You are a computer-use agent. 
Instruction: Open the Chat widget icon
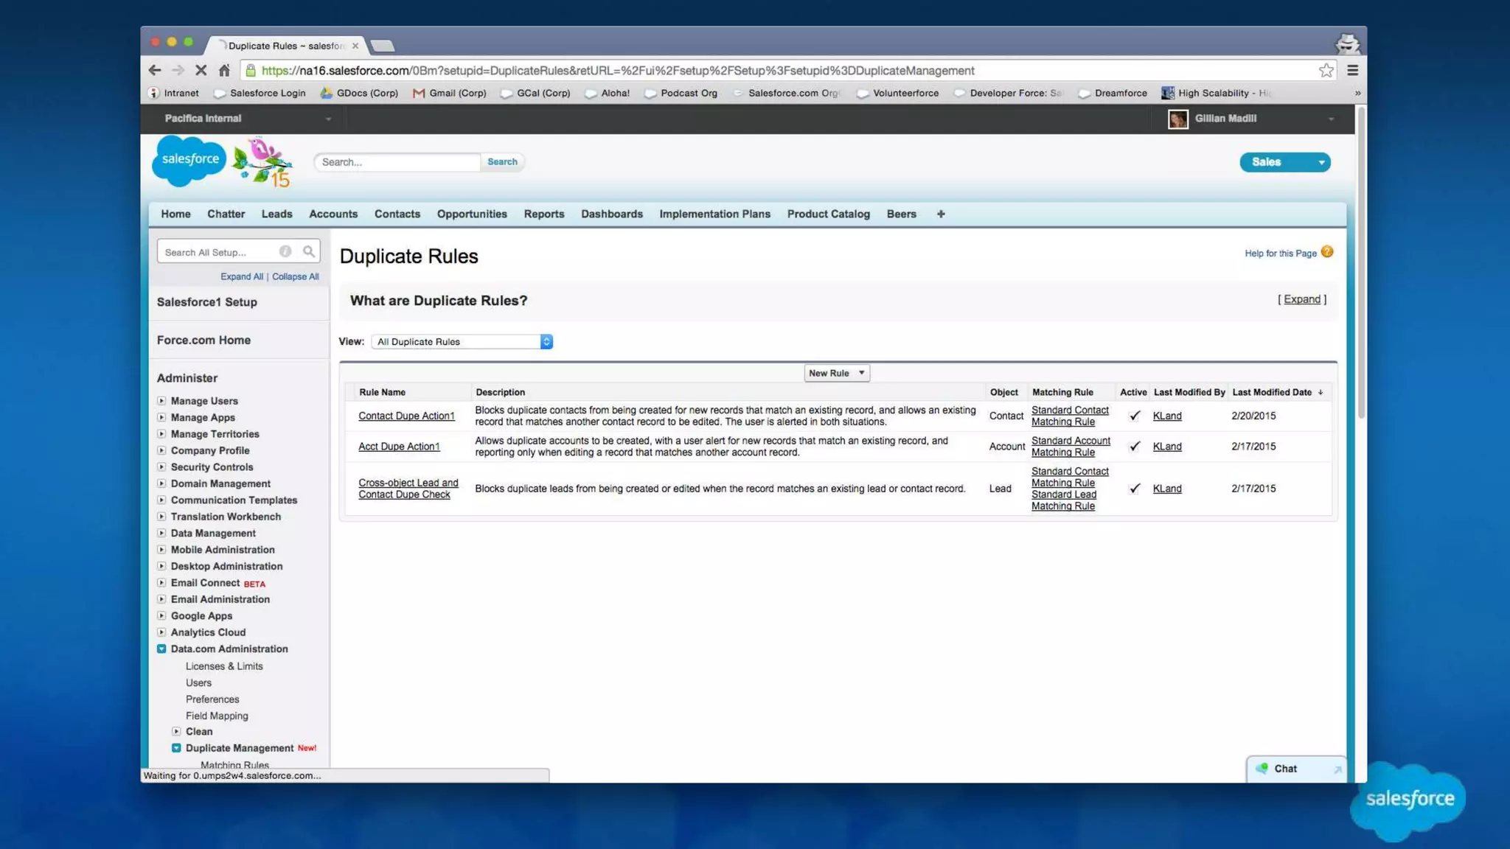coord(1262,769)
